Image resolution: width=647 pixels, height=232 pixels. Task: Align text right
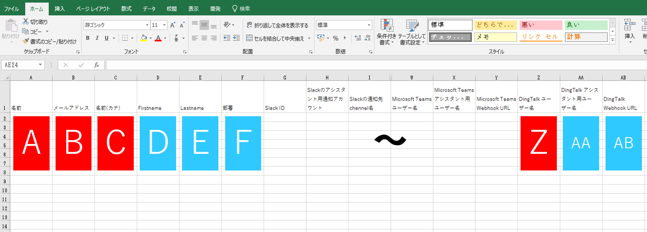tap(214, 38)
